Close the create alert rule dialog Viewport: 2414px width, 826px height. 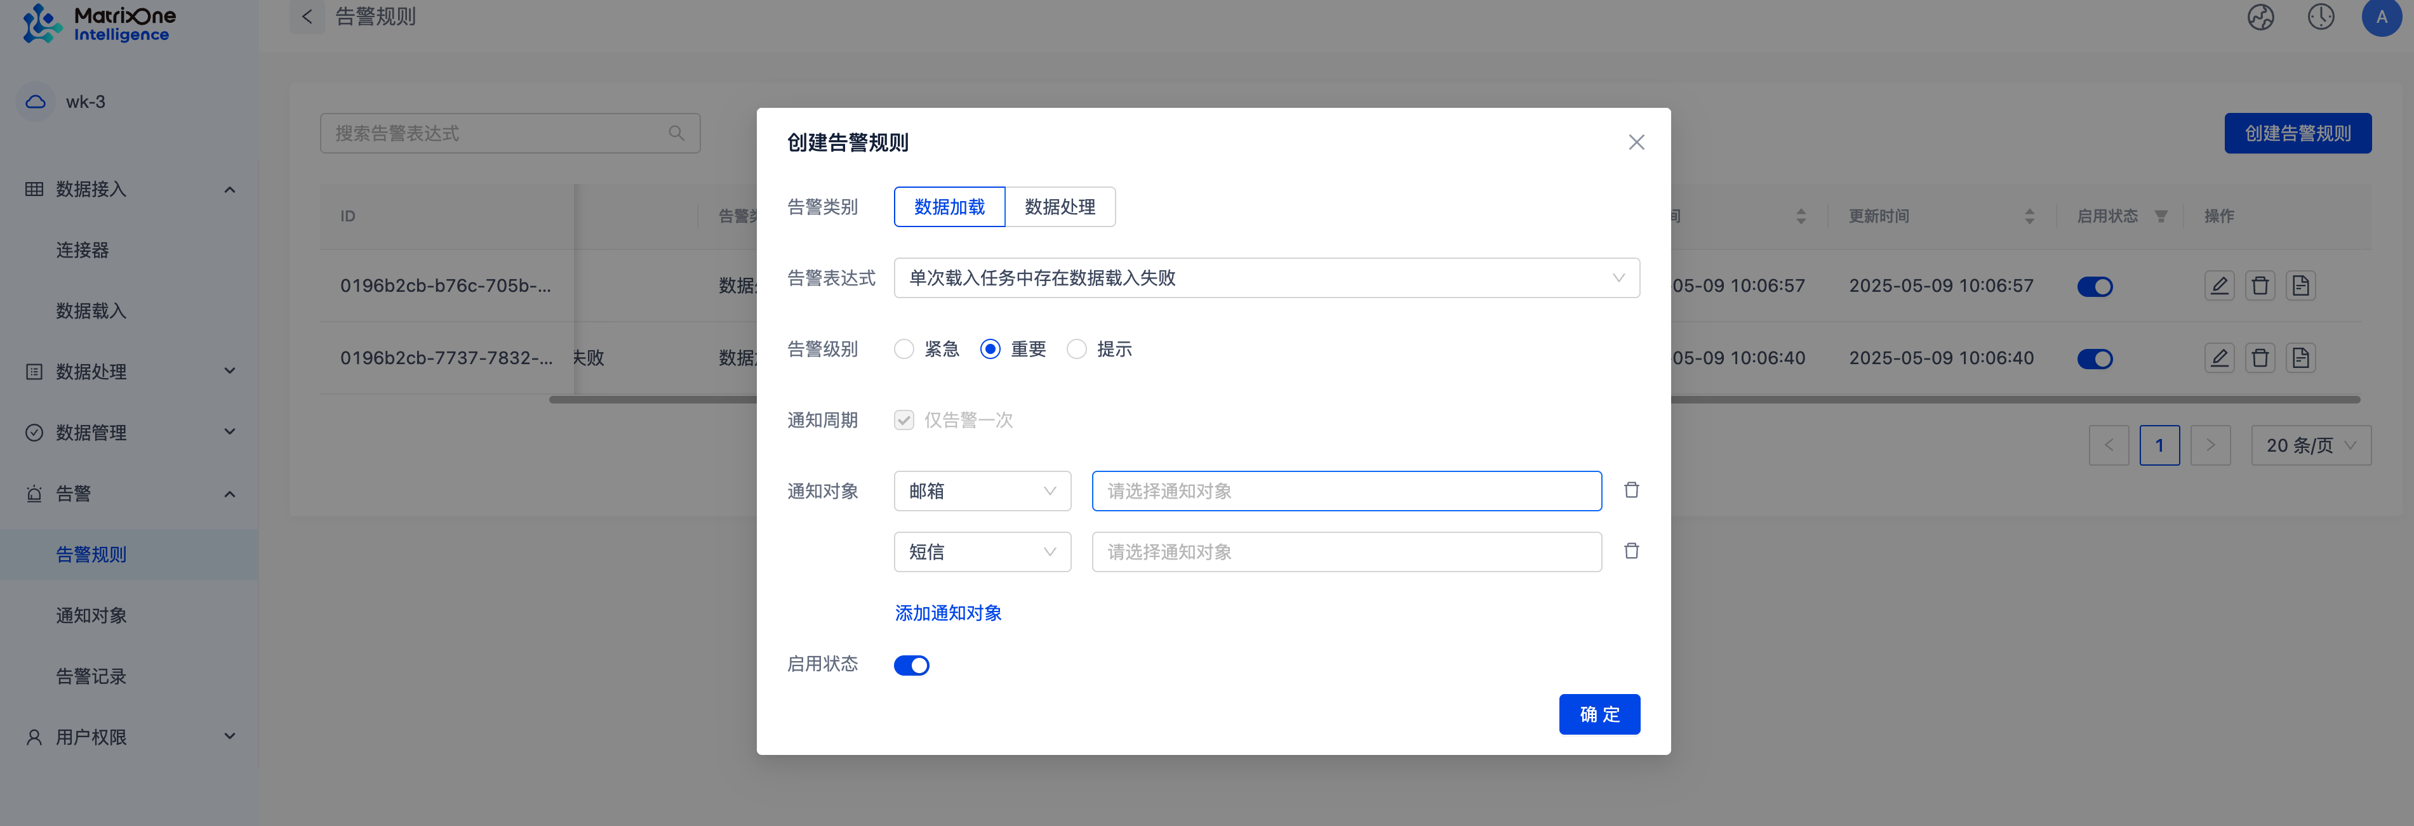coord(1636,142)
